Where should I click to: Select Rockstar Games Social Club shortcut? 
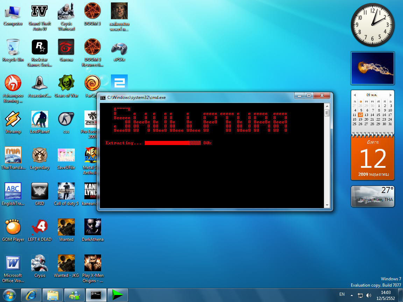coord(40,53)
